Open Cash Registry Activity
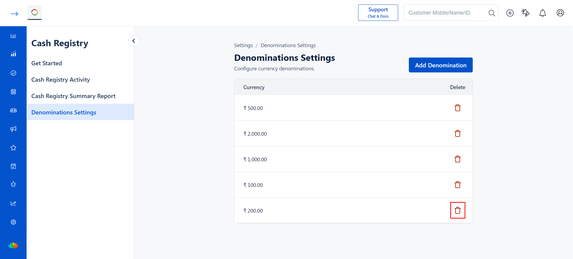This screenshot has width=573, height=259. 61,80
